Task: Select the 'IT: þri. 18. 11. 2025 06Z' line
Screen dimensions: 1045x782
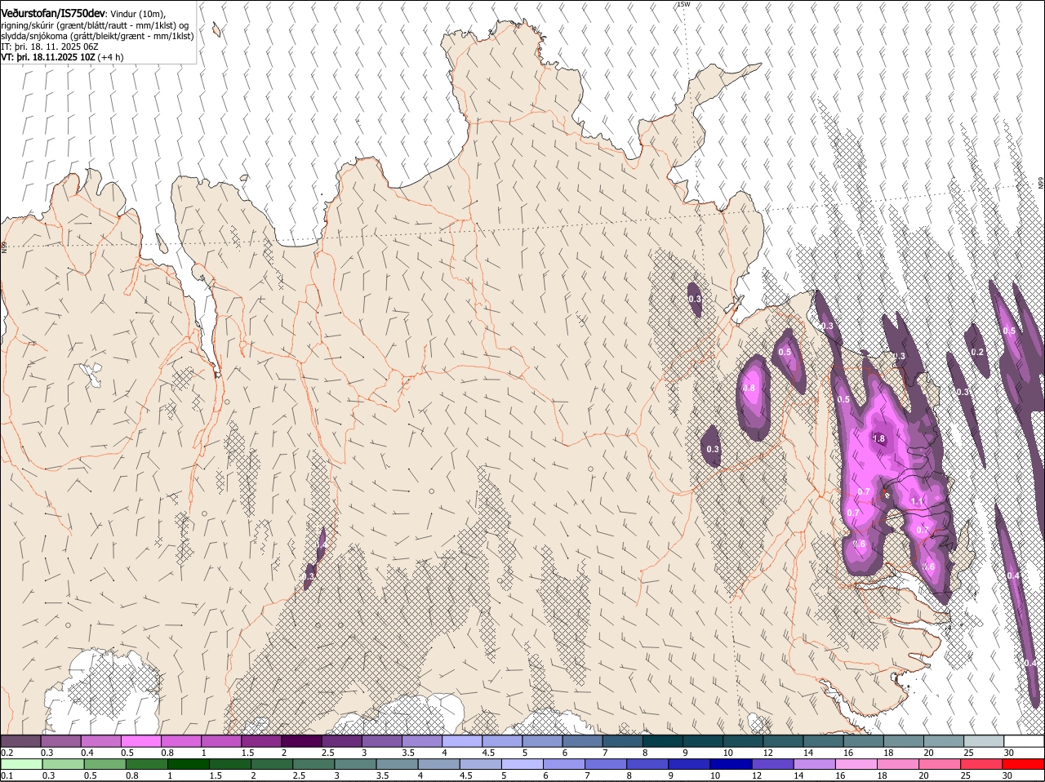Action: coord(50,47)
